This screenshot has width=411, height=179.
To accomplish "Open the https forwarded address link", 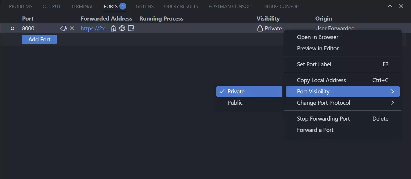I will [95, 28].
